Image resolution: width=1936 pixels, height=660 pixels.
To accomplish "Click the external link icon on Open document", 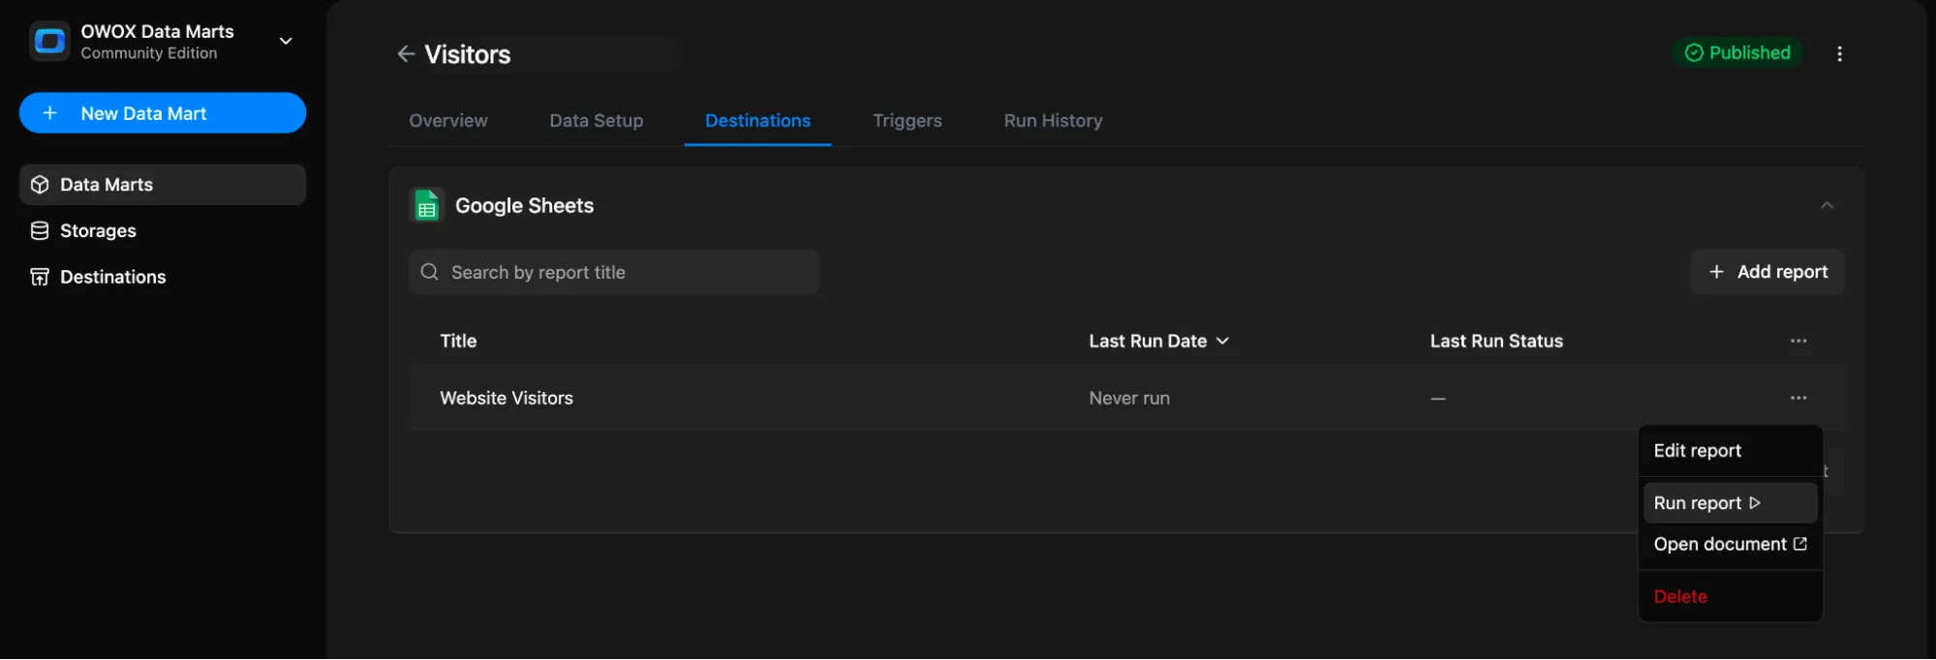I will click(1799, 544).
